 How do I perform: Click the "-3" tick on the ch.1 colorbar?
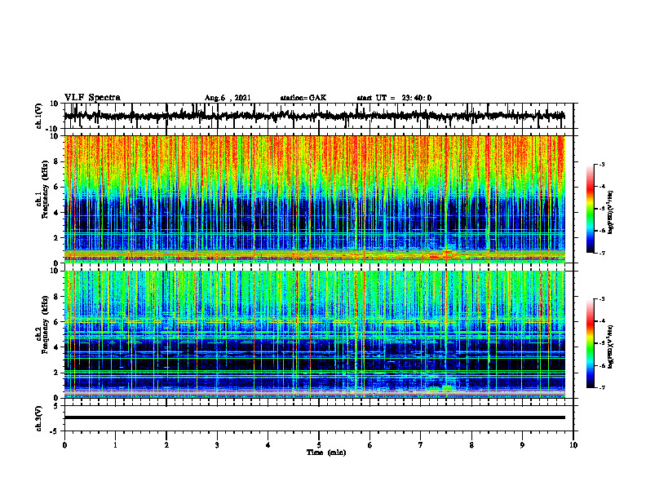pos(601,164)
